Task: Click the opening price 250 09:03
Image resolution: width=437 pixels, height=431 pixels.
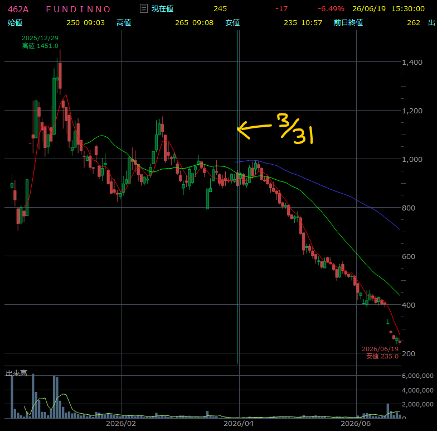Action: point(86,22)
